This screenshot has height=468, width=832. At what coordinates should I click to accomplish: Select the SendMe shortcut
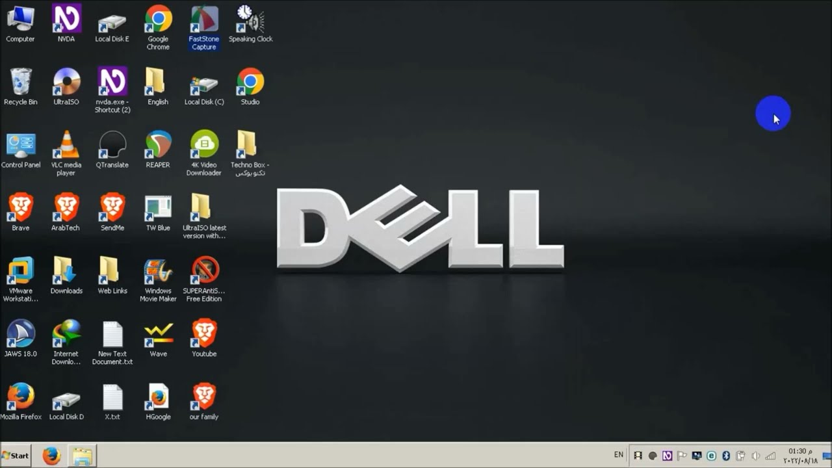pyautogui.click(x=112, y=213)
